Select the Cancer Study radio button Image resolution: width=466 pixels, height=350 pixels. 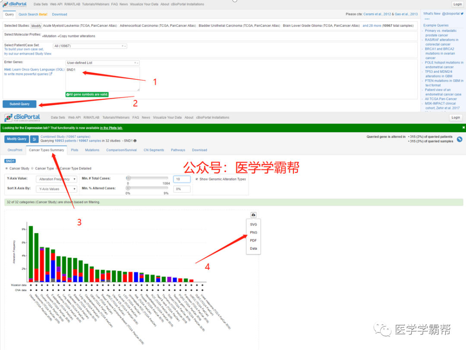tap(6, 169)
